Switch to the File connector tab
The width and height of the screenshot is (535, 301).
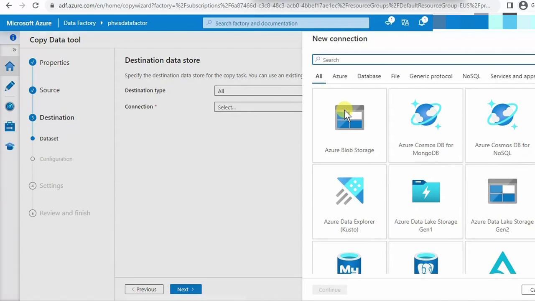(395, 76)
